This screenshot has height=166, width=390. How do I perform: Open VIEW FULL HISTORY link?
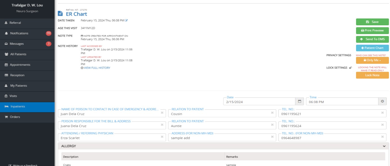click(96, 68)
